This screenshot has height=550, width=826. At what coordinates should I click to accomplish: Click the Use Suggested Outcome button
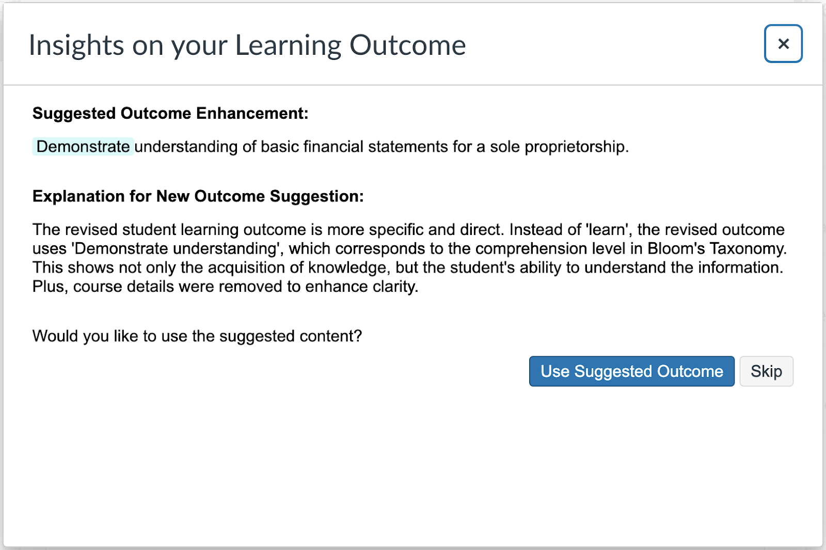(x=631, y=371)
